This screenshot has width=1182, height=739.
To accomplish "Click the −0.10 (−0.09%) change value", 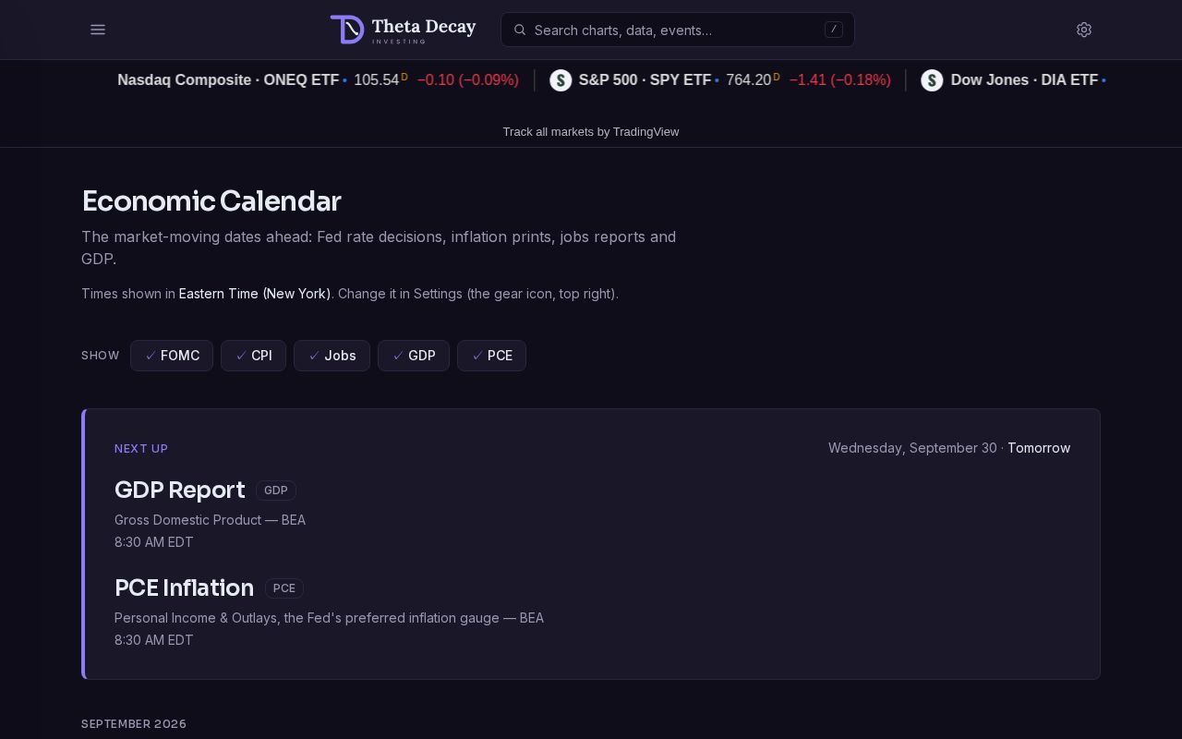I will (x=468, y=80).
